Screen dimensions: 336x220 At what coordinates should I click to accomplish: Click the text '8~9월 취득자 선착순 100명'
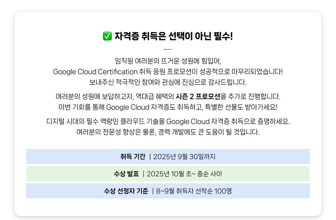(x=194, y=191)
